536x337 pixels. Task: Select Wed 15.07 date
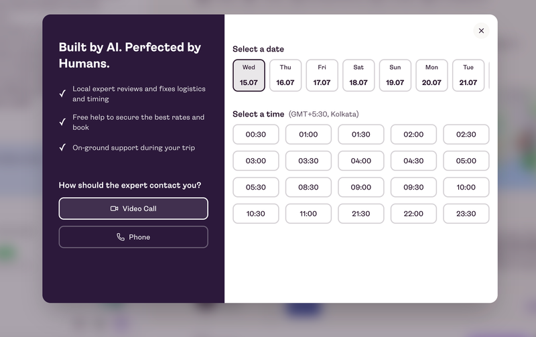coord(249,76)
